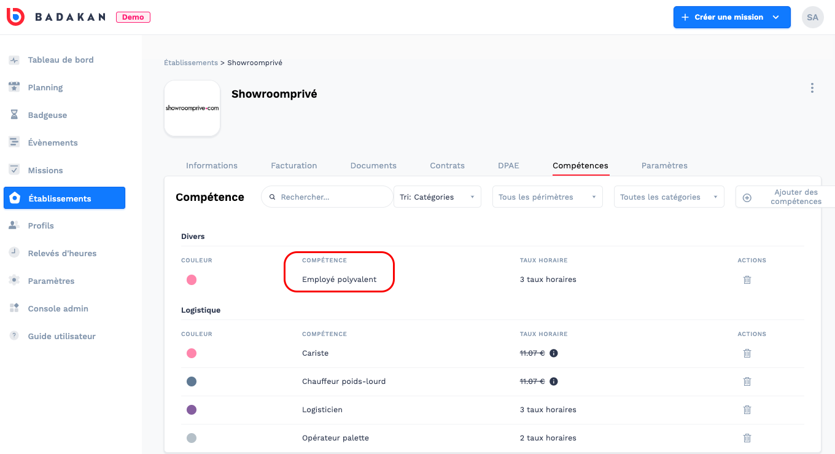The image size is (835, 454).
Task: Click the Logisticien purple color swatch
Action: tap(192, 410)
